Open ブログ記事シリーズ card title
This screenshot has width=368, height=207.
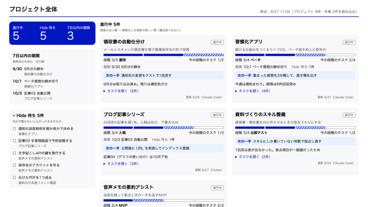tap(124, 115)
